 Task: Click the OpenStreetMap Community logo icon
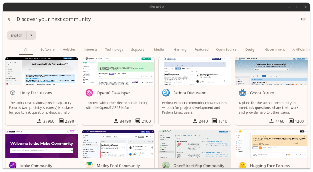point(166,165)
